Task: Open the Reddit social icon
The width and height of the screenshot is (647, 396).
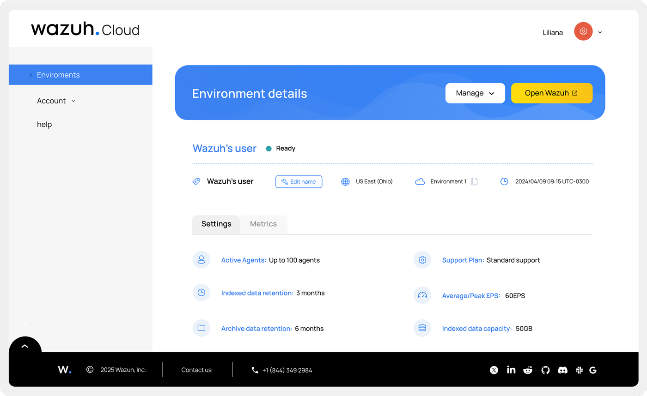Action: (x=528, y=370)
